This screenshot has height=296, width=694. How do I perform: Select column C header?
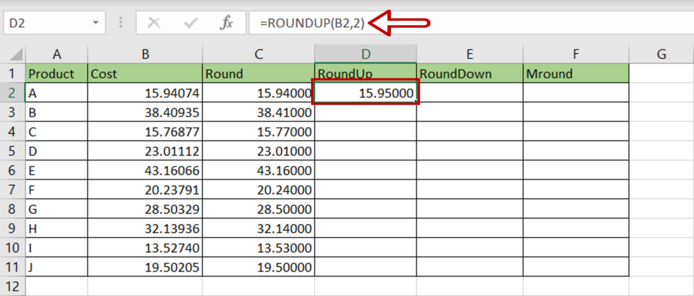pyautogui.click(x=258, y=54)
